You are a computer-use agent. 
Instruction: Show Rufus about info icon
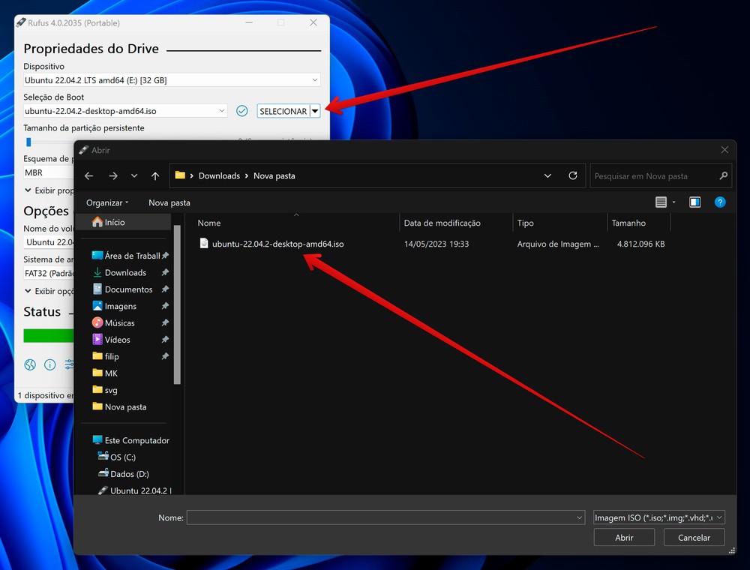50,365
